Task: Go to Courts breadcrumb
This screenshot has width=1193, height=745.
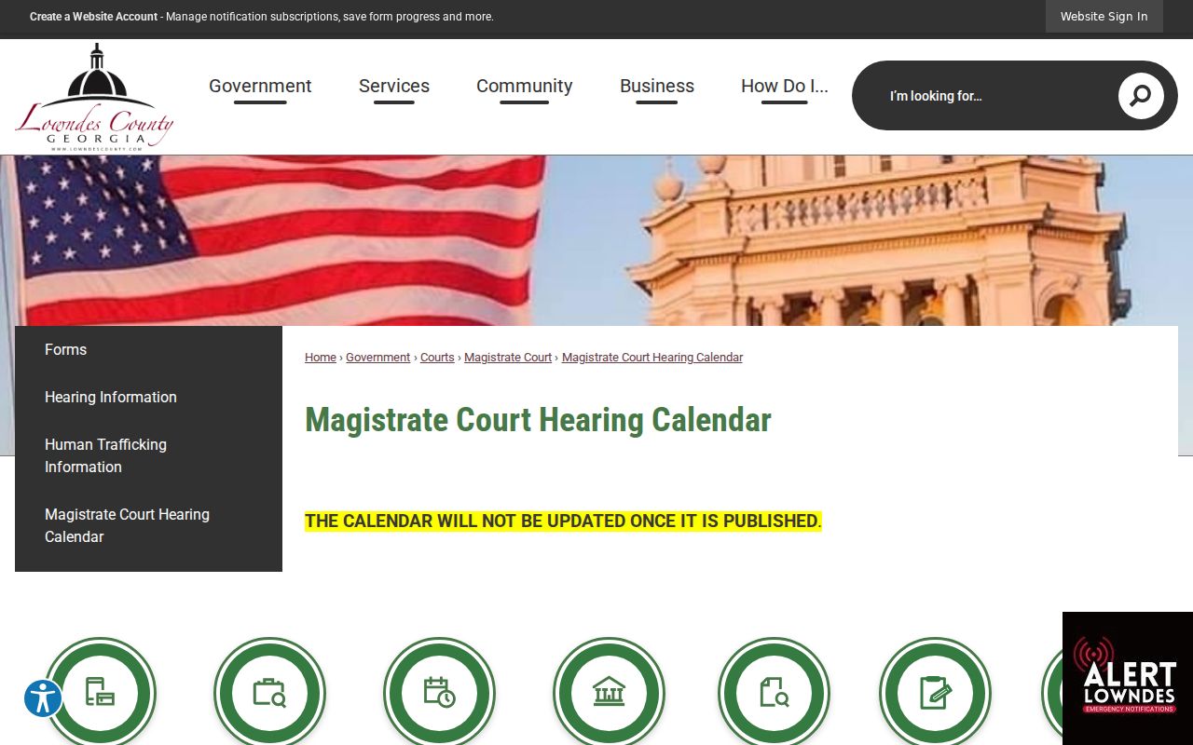Action: tap(437, 358)
